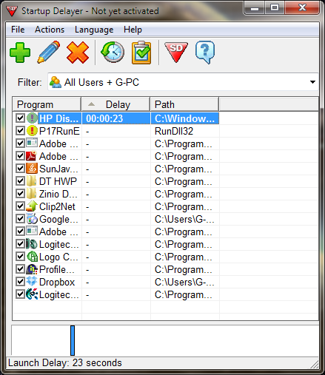Click Google's C:\Users\G-... path cell

pos(184,219)
